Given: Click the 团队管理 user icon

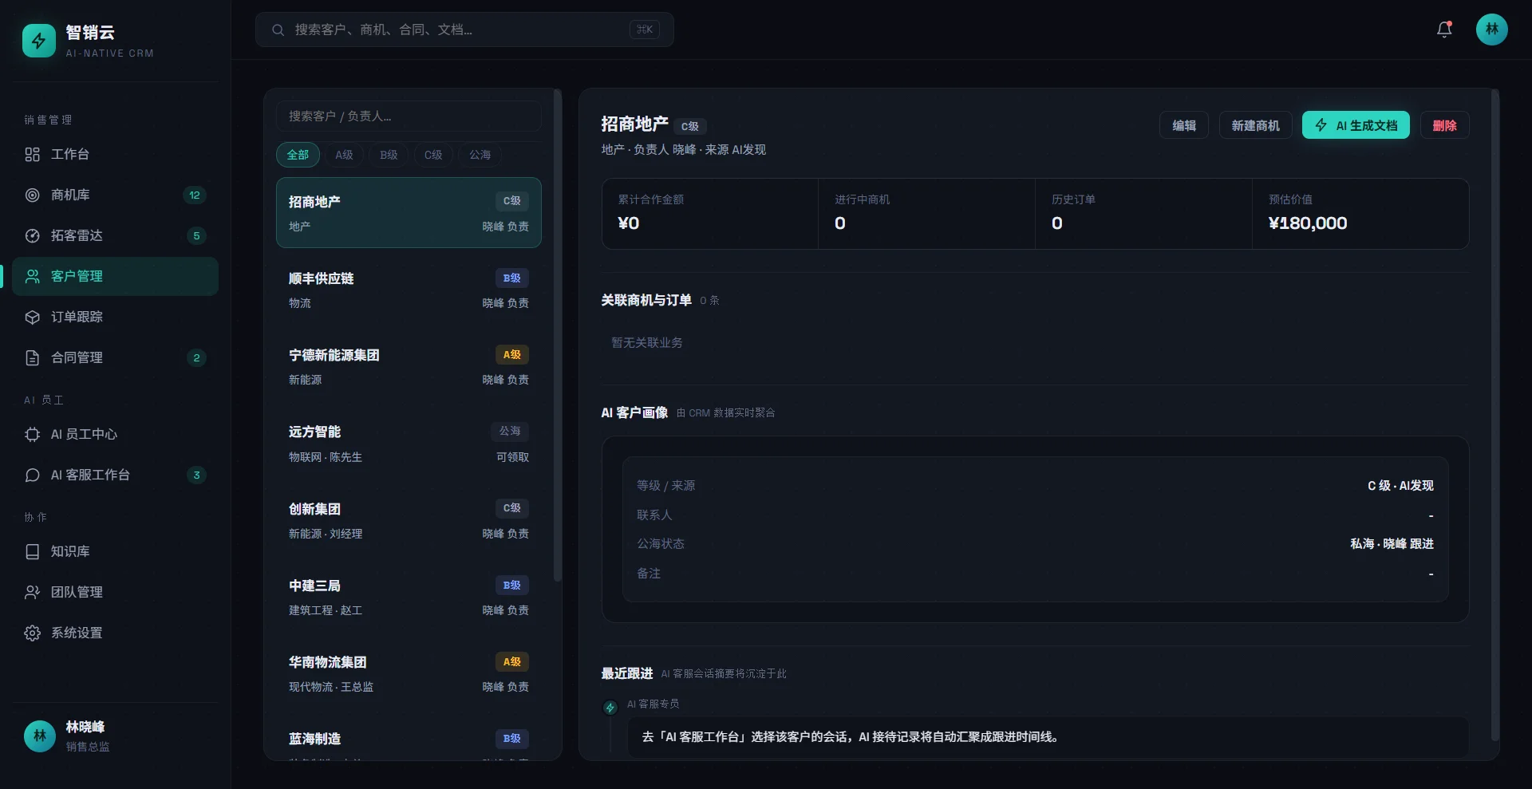Looking at the screenshot, I should pyautogui.click(x=32, y=592).
